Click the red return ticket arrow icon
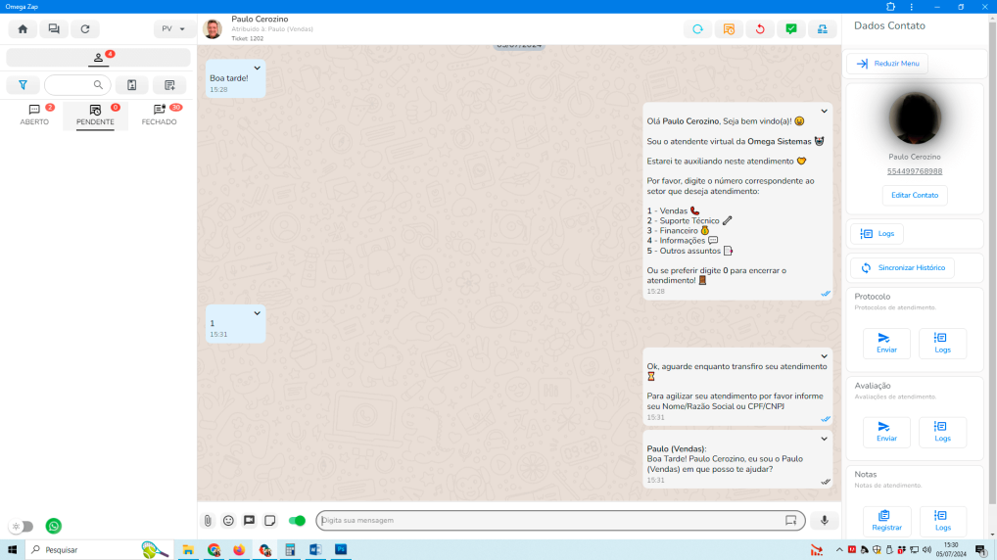This screenshot has width=997, height=560. (760, 29)
